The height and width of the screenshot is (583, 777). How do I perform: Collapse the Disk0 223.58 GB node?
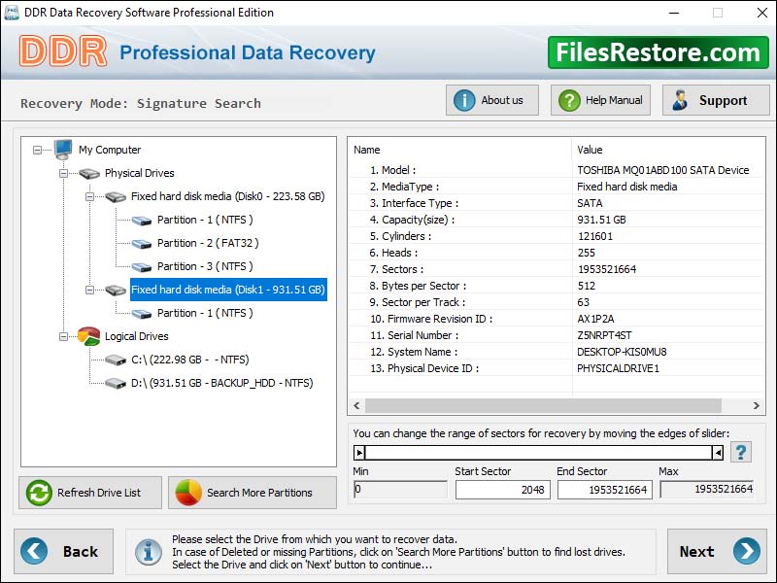coord(89,196)
